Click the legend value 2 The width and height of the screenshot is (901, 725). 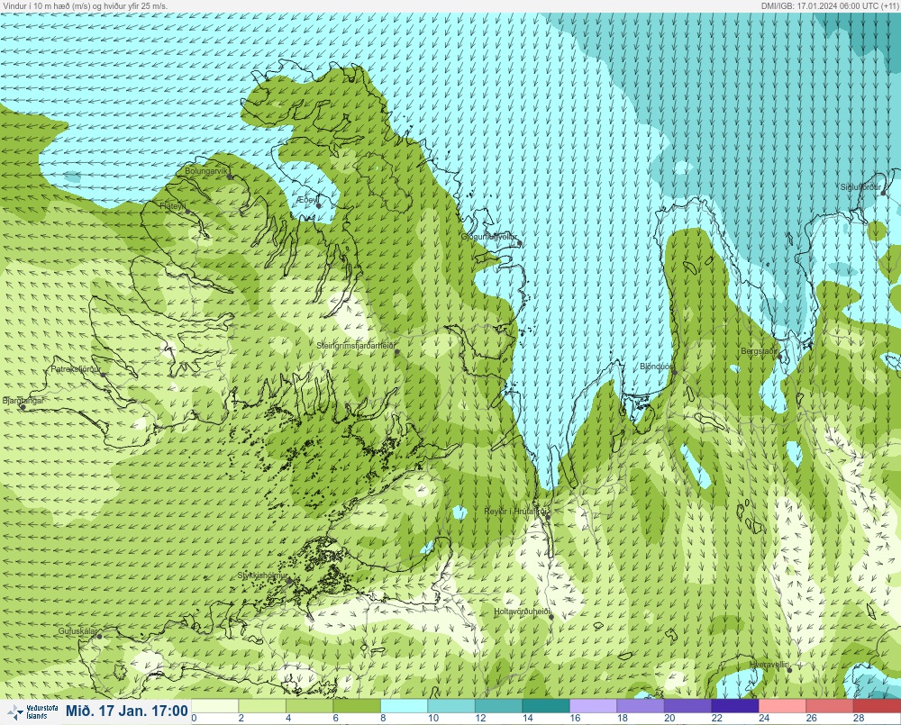241,718
